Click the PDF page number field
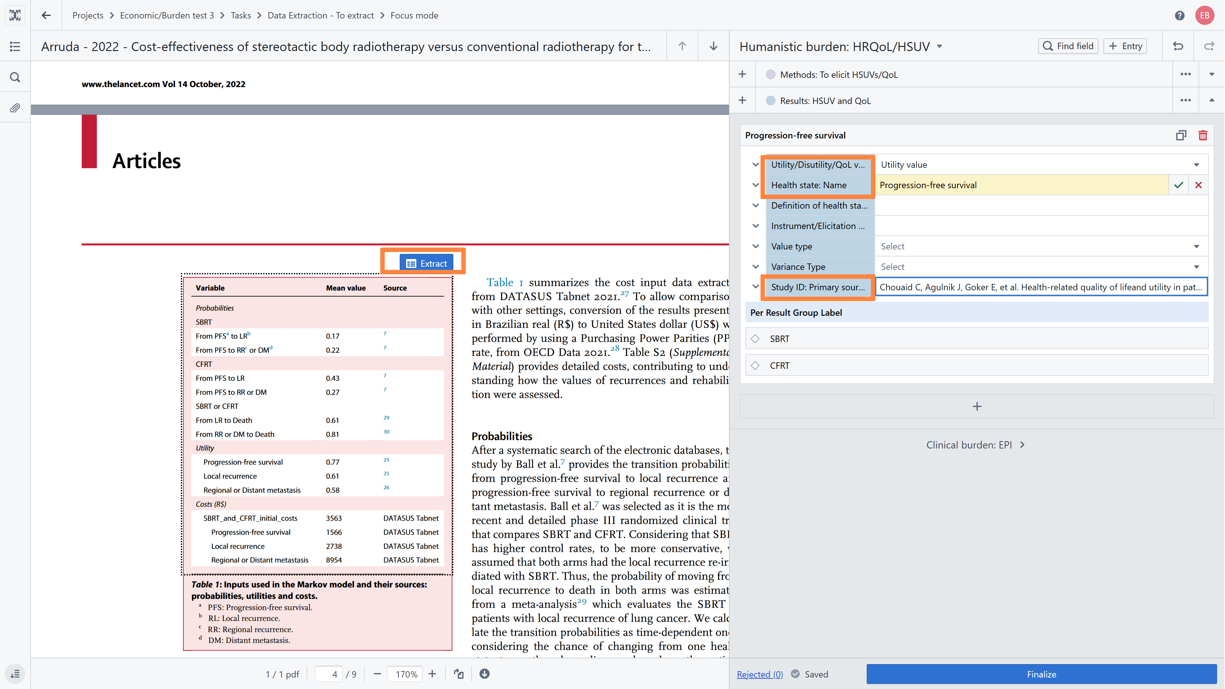Viewport: 1225px width, 689px height. coord(329,674)
